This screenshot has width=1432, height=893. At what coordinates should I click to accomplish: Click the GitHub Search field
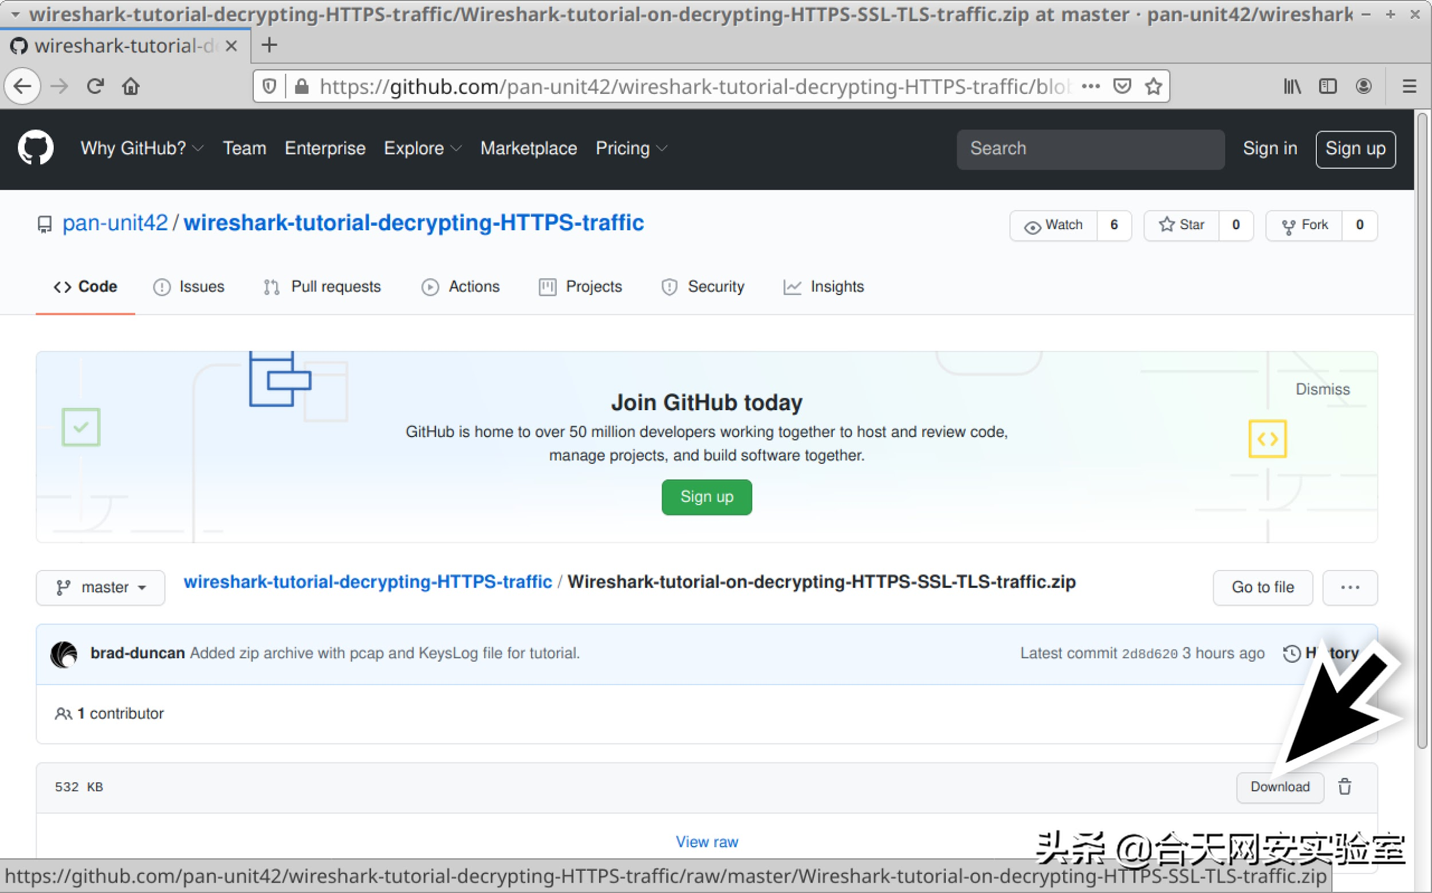(1090, 149)
